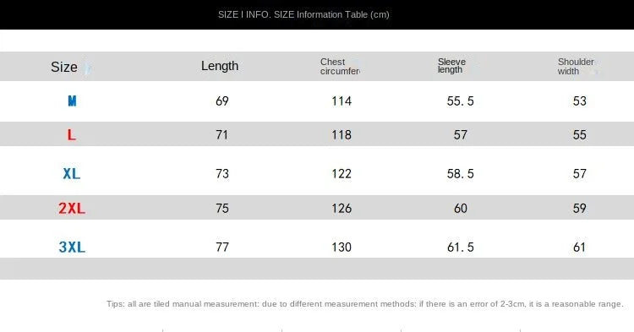Click the Shoulder width column header
Screen dimensions: 634x332
[x=576, y=66]
